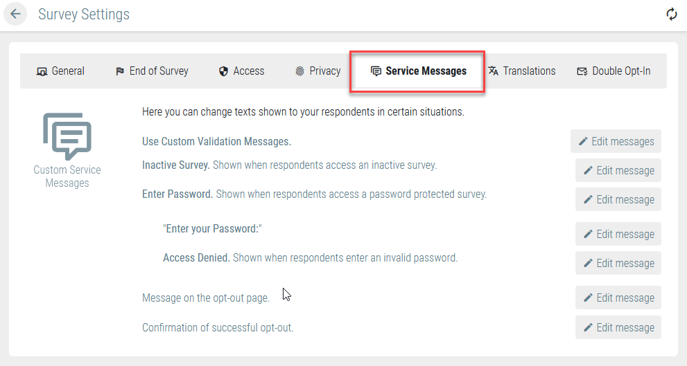Click the shield icon on Access tab
687x366 pixels.
(x=223, y=71)
